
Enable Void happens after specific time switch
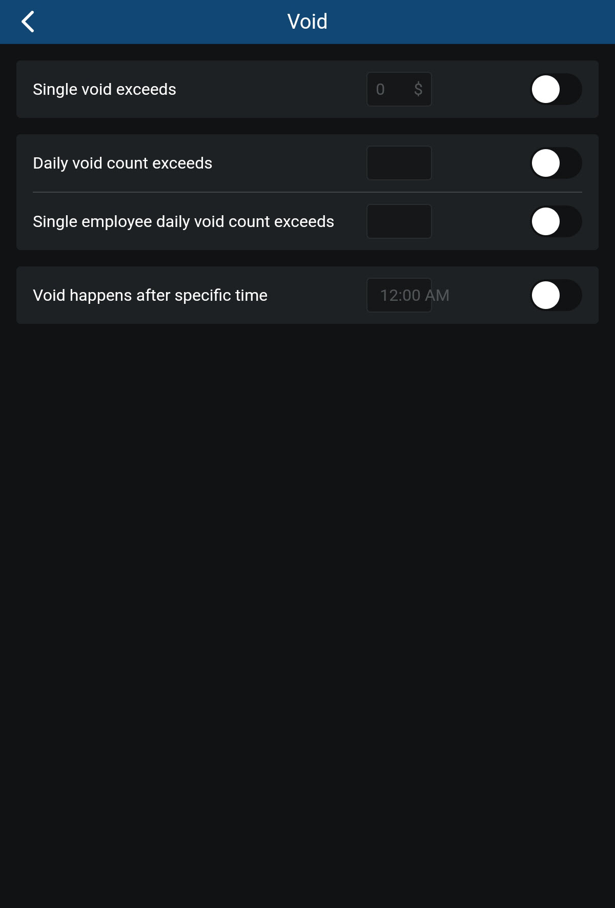556,295
